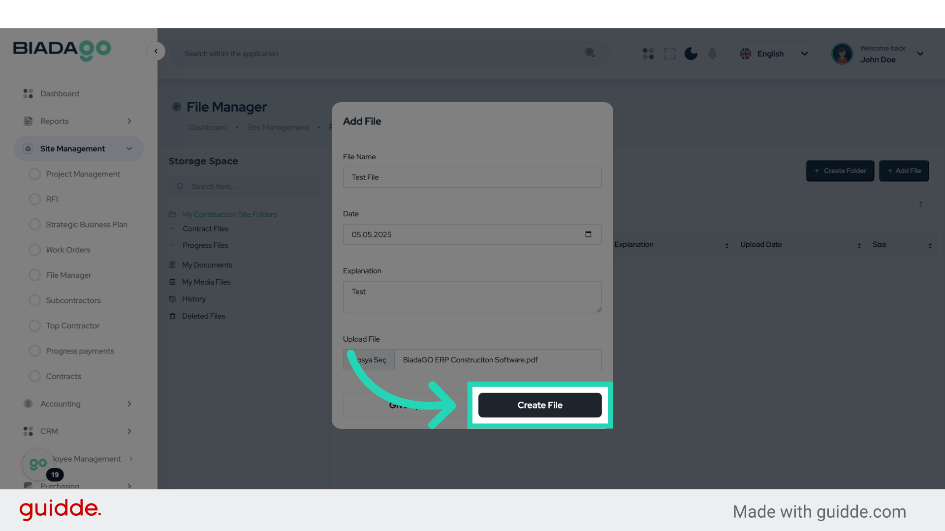Open the History panel in Storage Space
The width and height of the screenshot is (945, 531).
click(x=193, y=298)
